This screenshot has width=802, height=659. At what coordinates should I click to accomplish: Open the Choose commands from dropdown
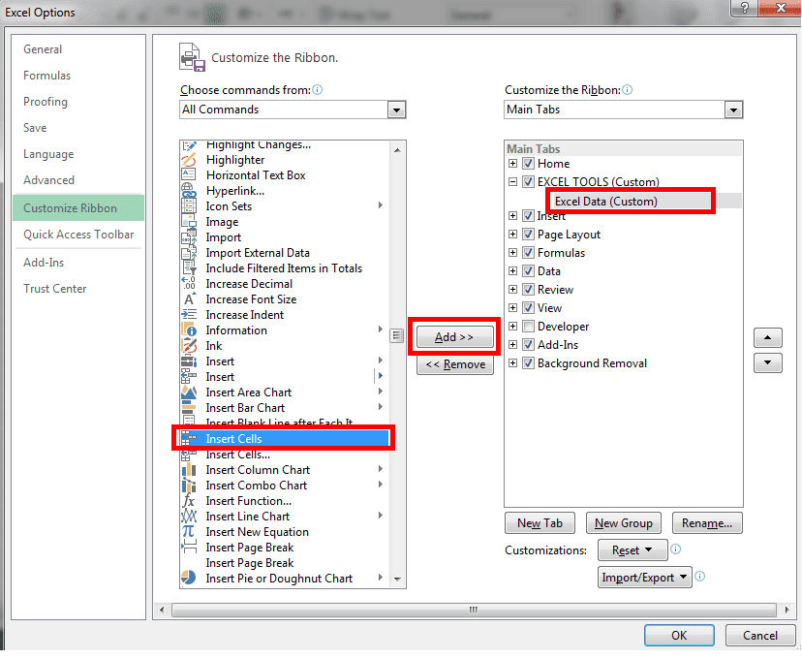[x=396, y=110]
